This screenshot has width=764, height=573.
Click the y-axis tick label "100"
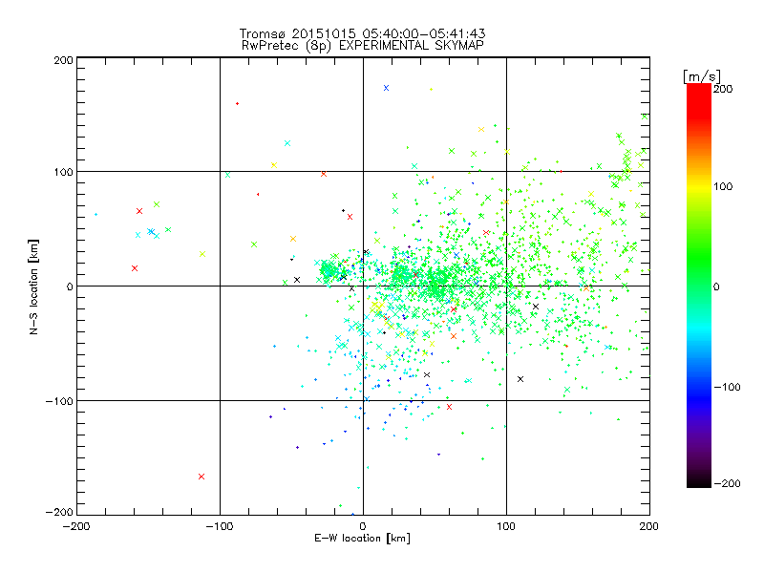(63, 172)
